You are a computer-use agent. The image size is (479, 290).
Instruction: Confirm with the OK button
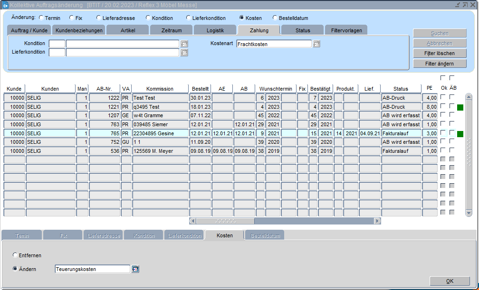(449, 281)
